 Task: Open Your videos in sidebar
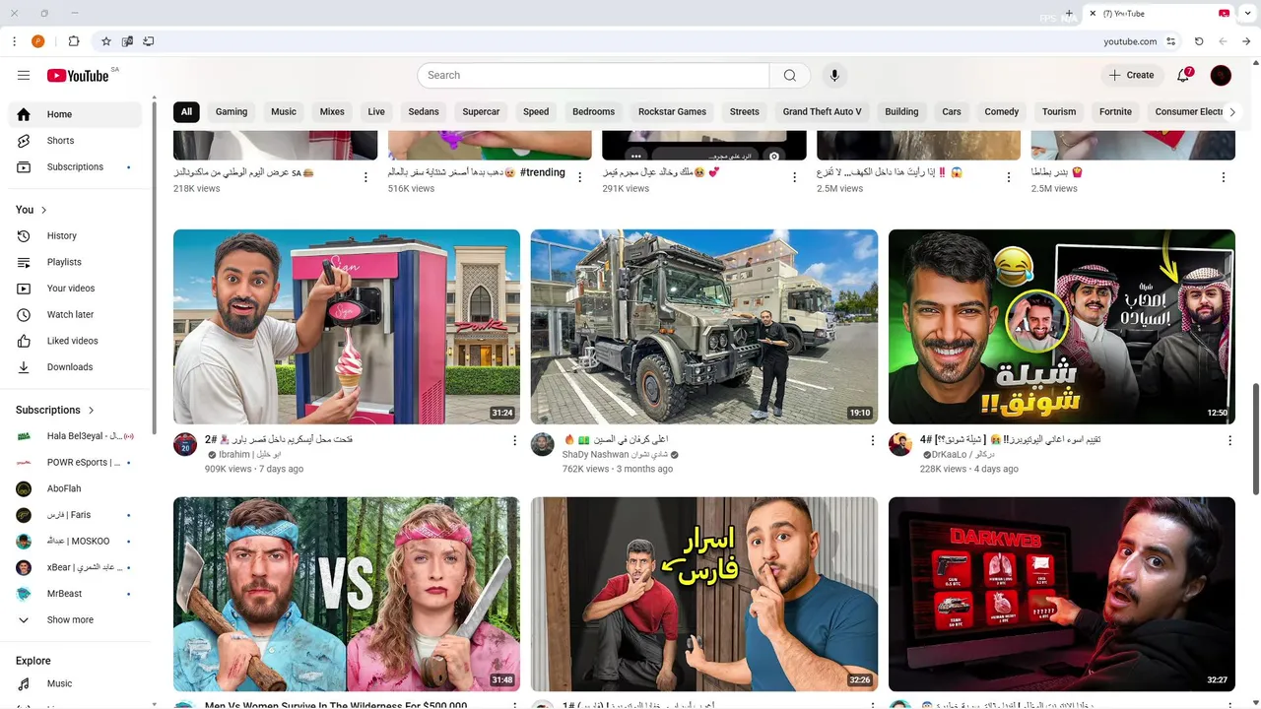[x=76, y=289]
